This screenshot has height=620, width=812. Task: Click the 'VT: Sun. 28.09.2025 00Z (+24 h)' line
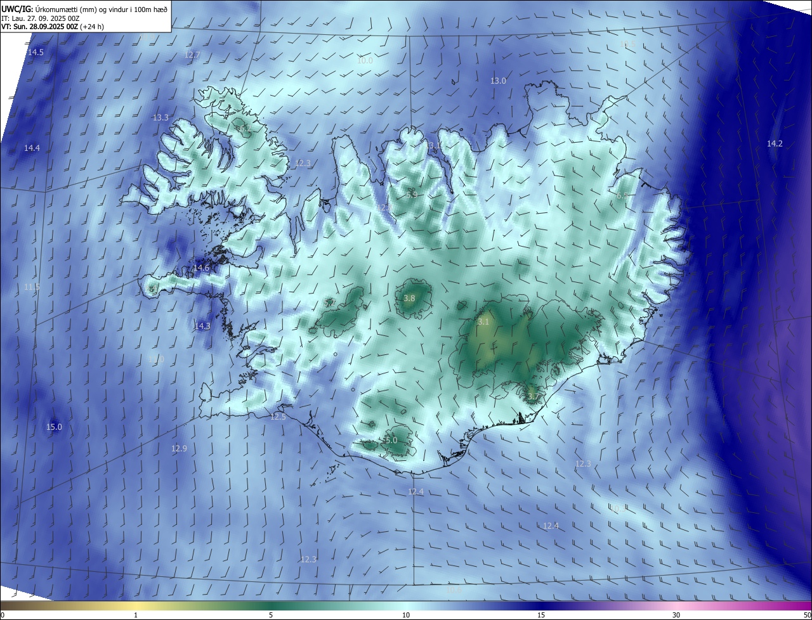[x=53, y=27]
